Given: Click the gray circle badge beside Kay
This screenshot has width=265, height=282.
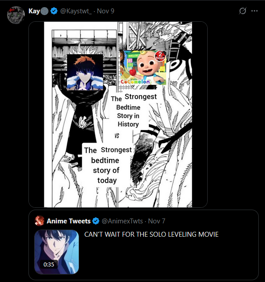Looking at the screenshot, I should (x=44, y=11).
